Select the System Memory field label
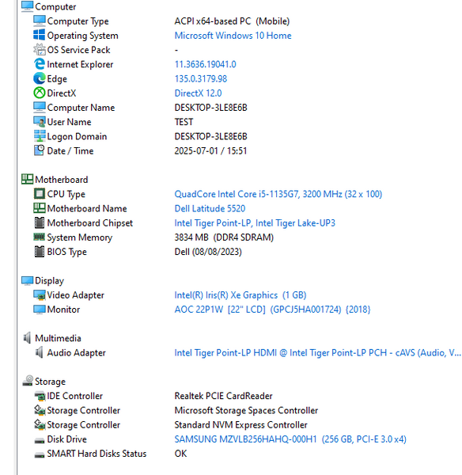The image size is (462, 475). coord(80,237)
